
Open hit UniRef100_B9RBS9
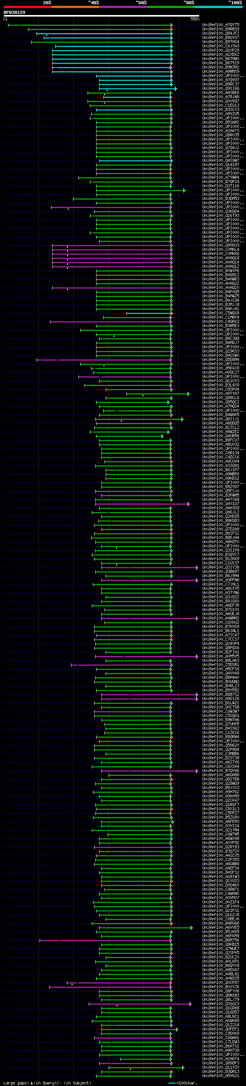221,29
